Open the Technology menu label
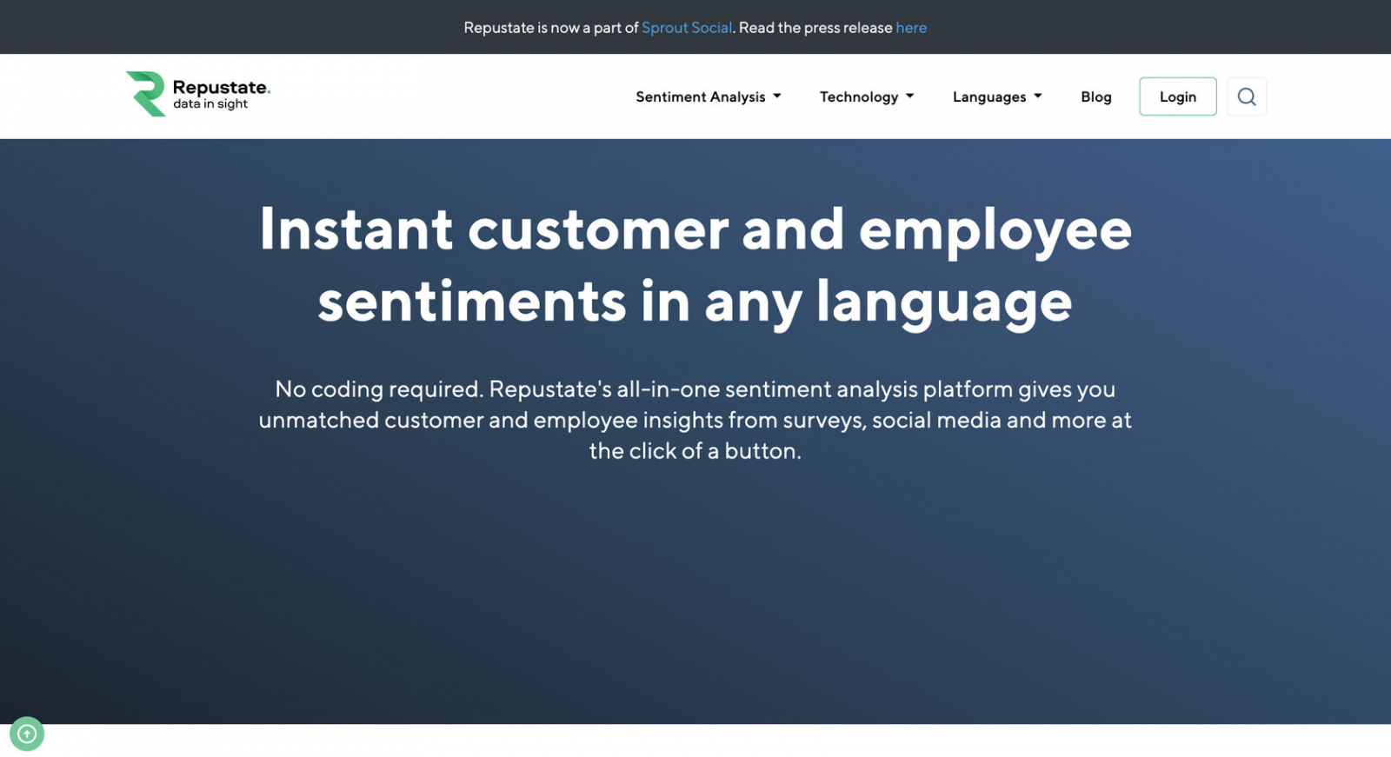 (x=858, y=96)
